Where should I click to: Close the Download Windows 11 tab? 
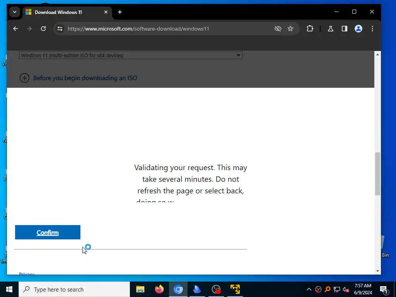point(106,12)
